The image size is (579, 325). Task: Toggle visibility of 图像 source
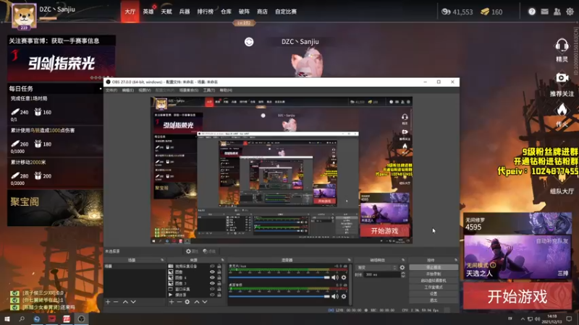(x=212, y=272)
